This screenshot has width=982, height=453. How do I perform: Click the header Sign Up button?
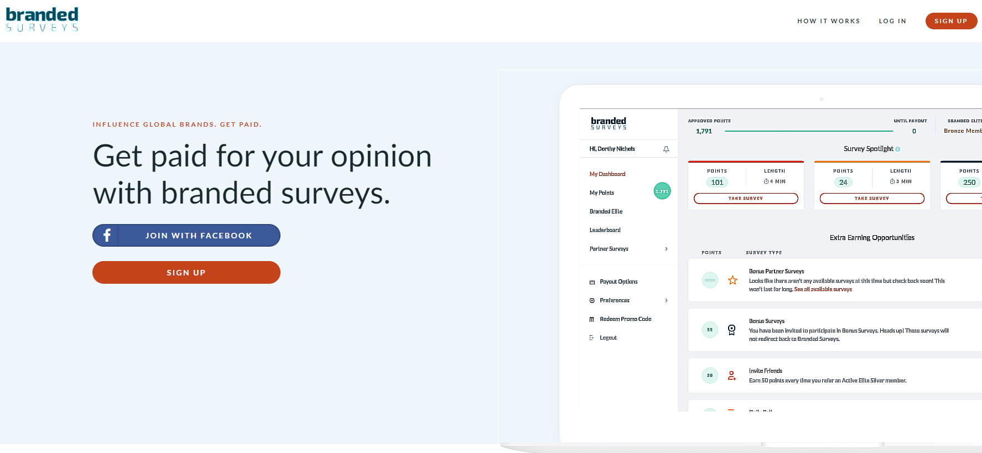pos(951,21)
